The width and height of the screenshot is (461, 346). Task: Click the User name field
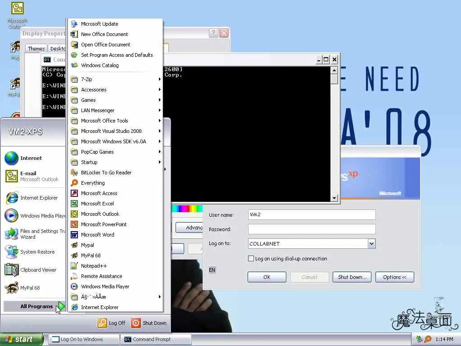click(312, 214)
